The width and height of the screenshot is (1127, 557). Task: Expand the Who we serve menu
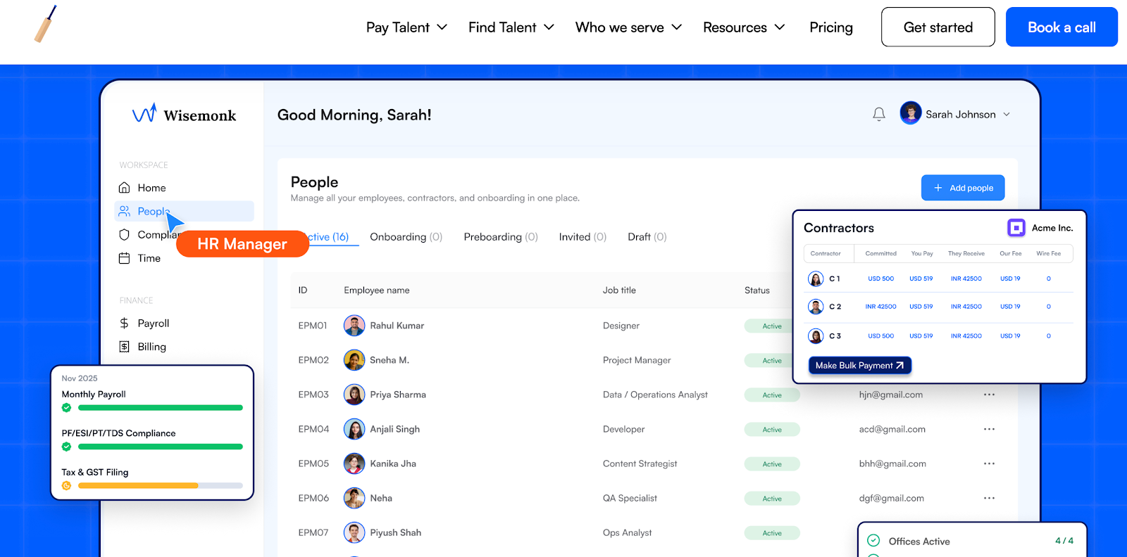(x=628, y=27)
